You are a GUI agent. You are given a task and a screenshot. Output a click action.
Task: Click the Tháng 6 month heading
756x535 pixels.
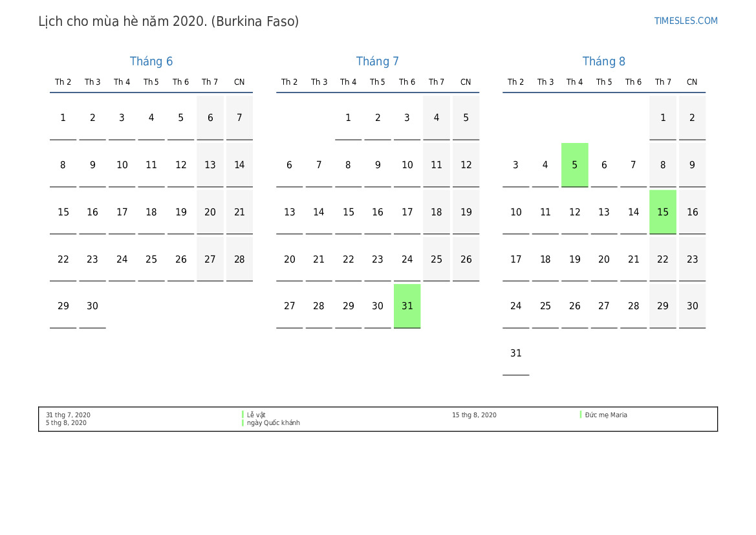pyautogui.click(x=151, y=61)
